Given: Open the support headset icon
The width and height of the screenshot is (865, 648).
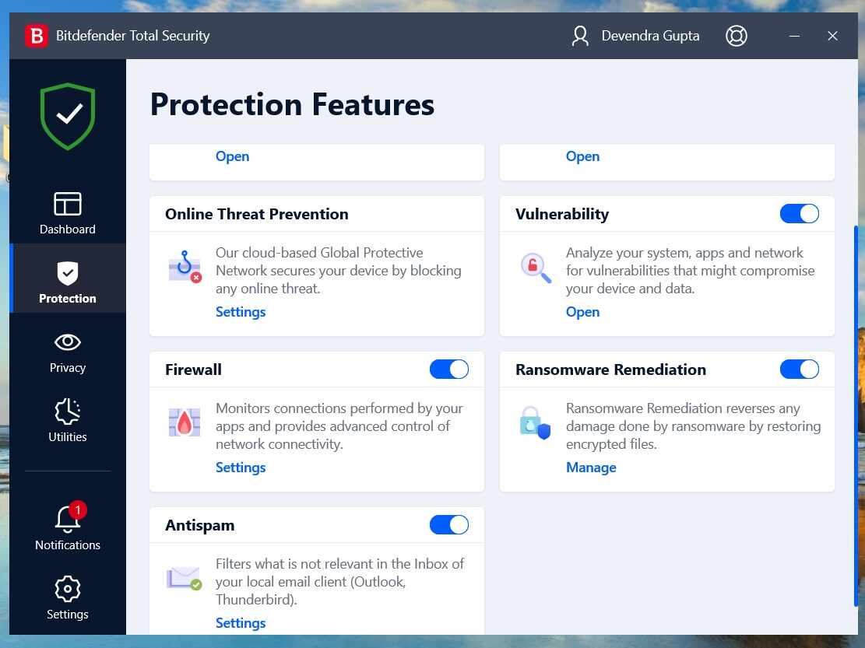Looking at the screenshot, I should (x=736, y=35).
